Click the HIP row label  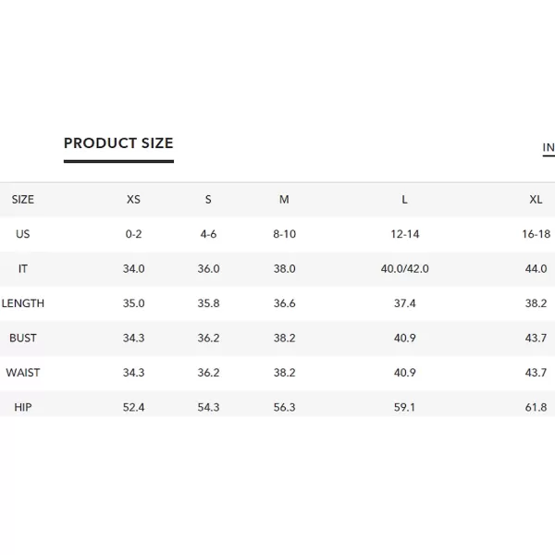pyautogui.click(x=22, y=407)
